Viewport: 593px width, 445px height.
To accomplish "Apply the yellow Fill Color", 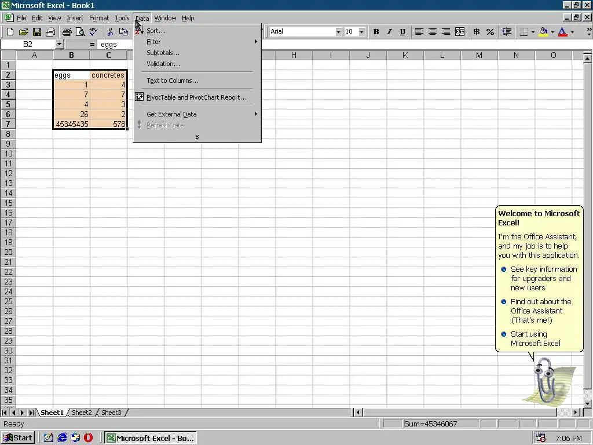I will [x=543, y=32].
